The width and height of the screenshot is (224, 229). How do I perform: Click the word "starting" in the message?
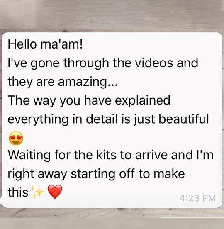pos(93,174)
